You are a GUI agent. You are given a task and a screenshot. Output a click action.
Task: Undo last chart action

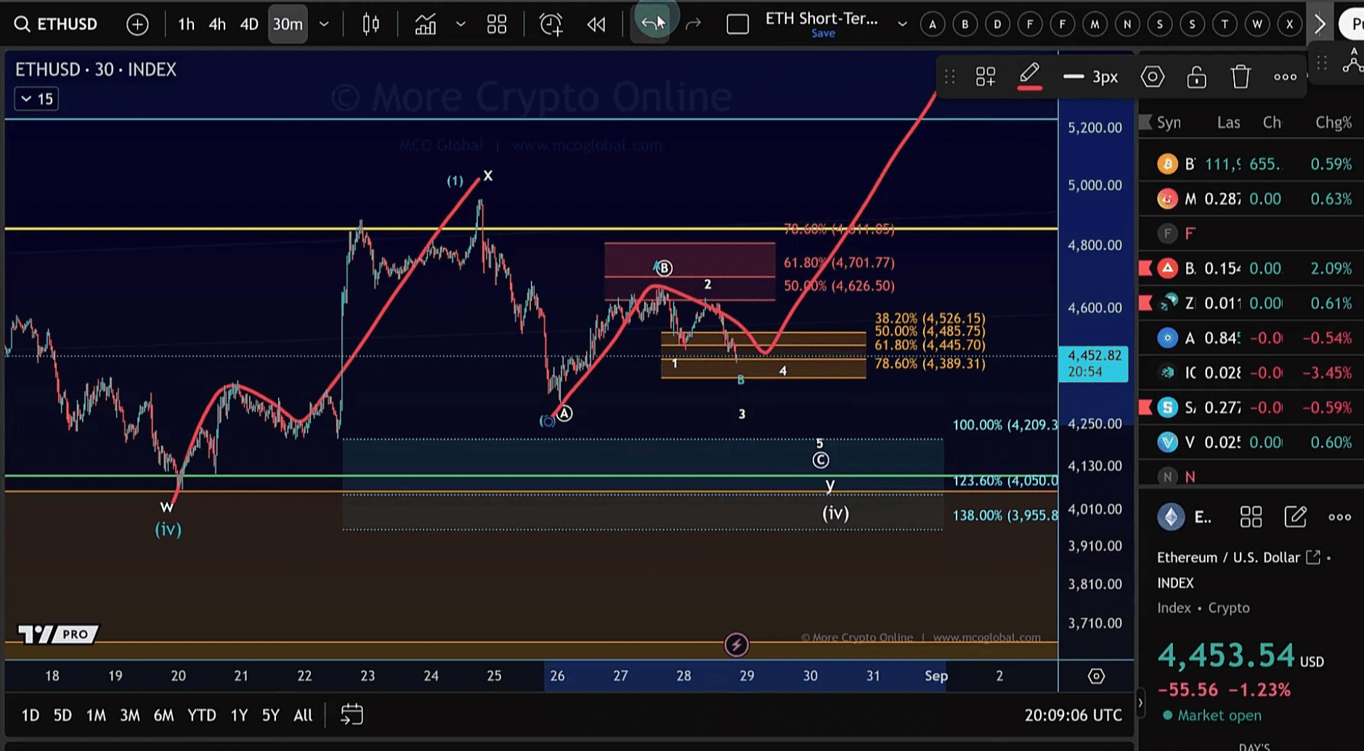[650, 23]
